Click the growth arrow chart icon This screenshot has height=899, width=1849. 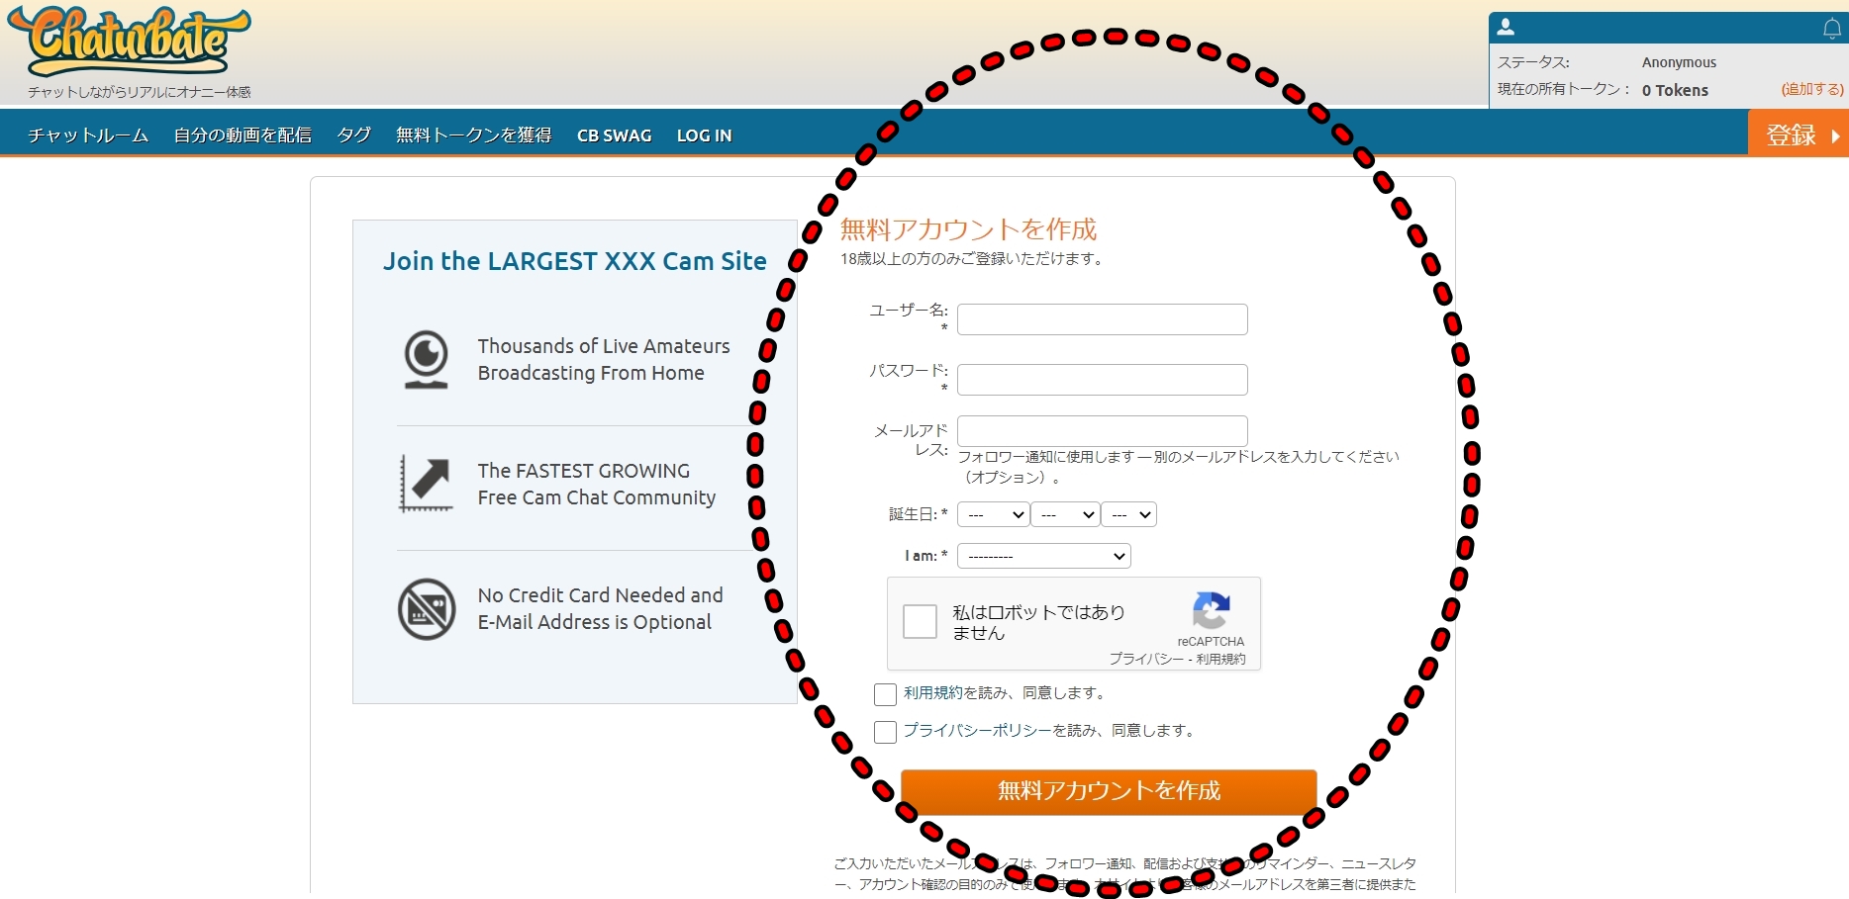click(427, 483)
